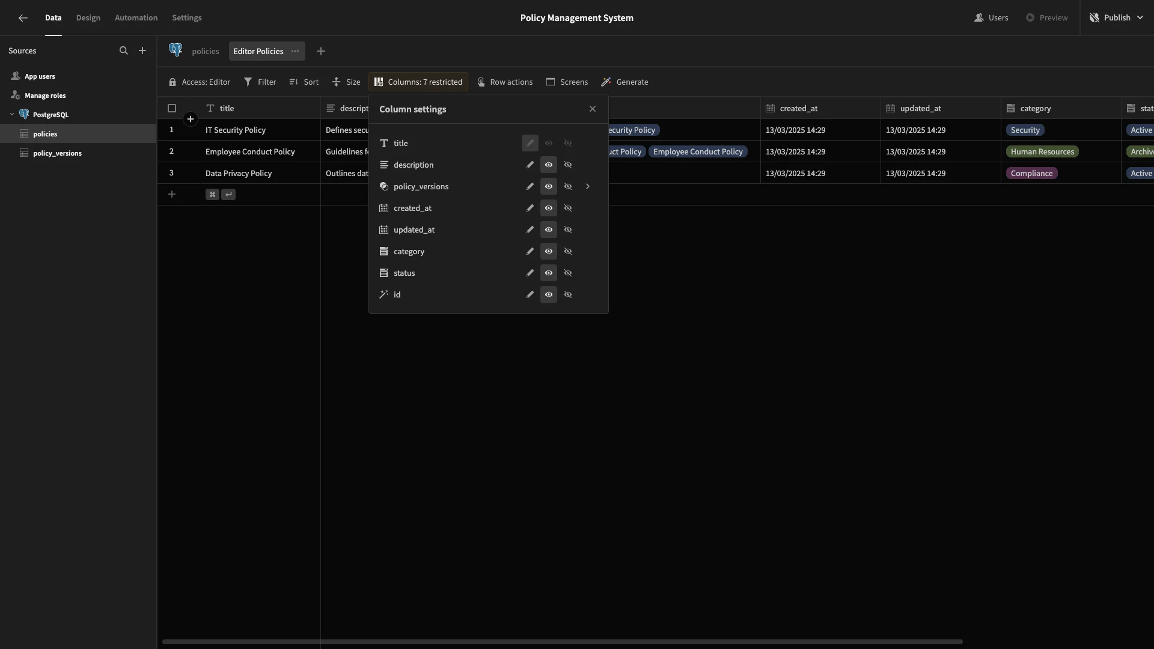The width and height of the screenshot is (1154, 649).
Task: Switch to Automation tab
Action: point(136,18)
